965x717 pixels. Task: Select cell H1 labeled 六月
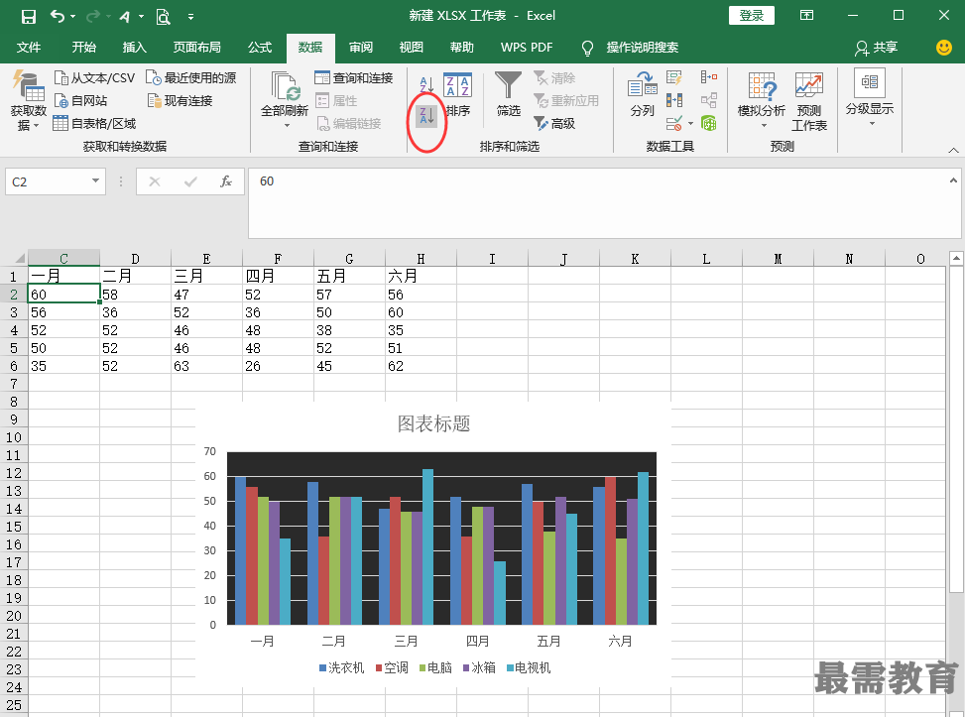tap(421, 277)
